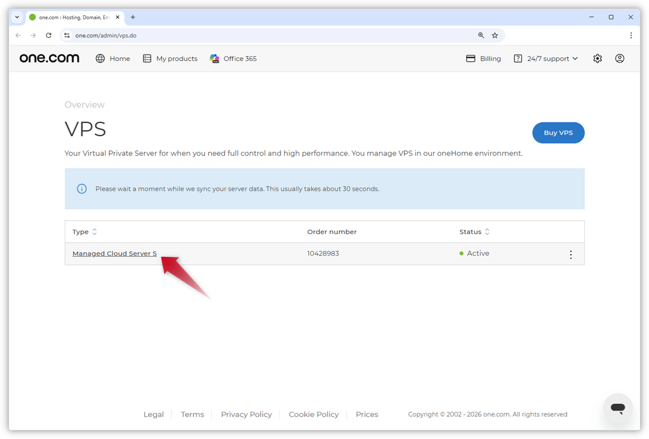The height and width of the screenshot is (439, 649).
Task: Click inside the browser address bar
Action: coord(227,35)
